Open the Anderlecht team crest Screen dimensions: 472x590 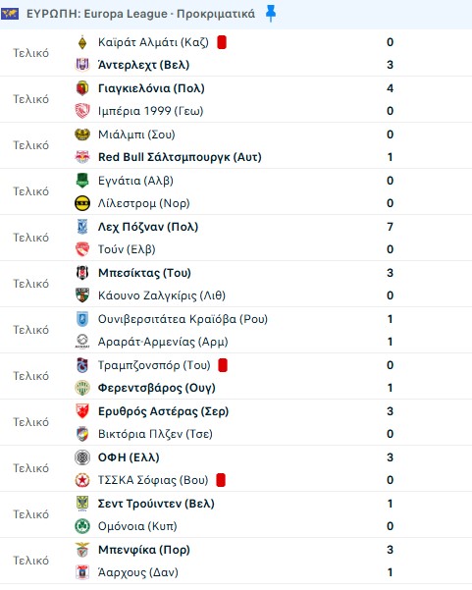(82, 65)
